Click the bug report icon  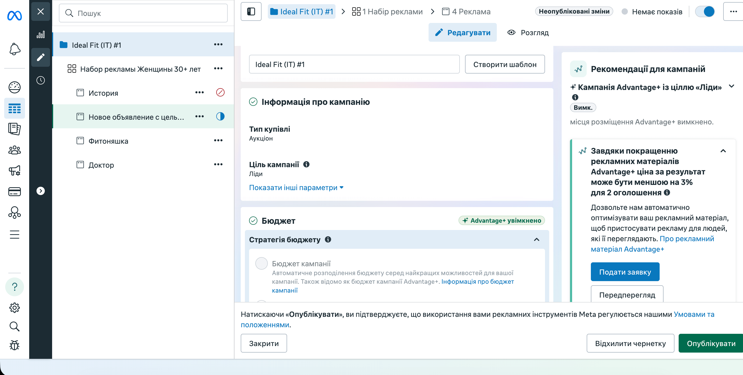(14, 345)
